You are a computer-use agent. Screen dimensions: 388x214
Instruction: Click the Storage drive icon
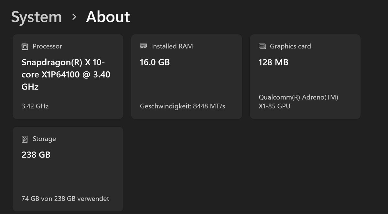25,139
